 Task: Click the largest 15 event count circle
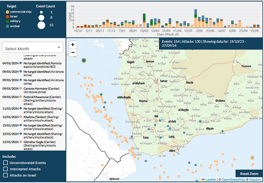coord(41,26)
